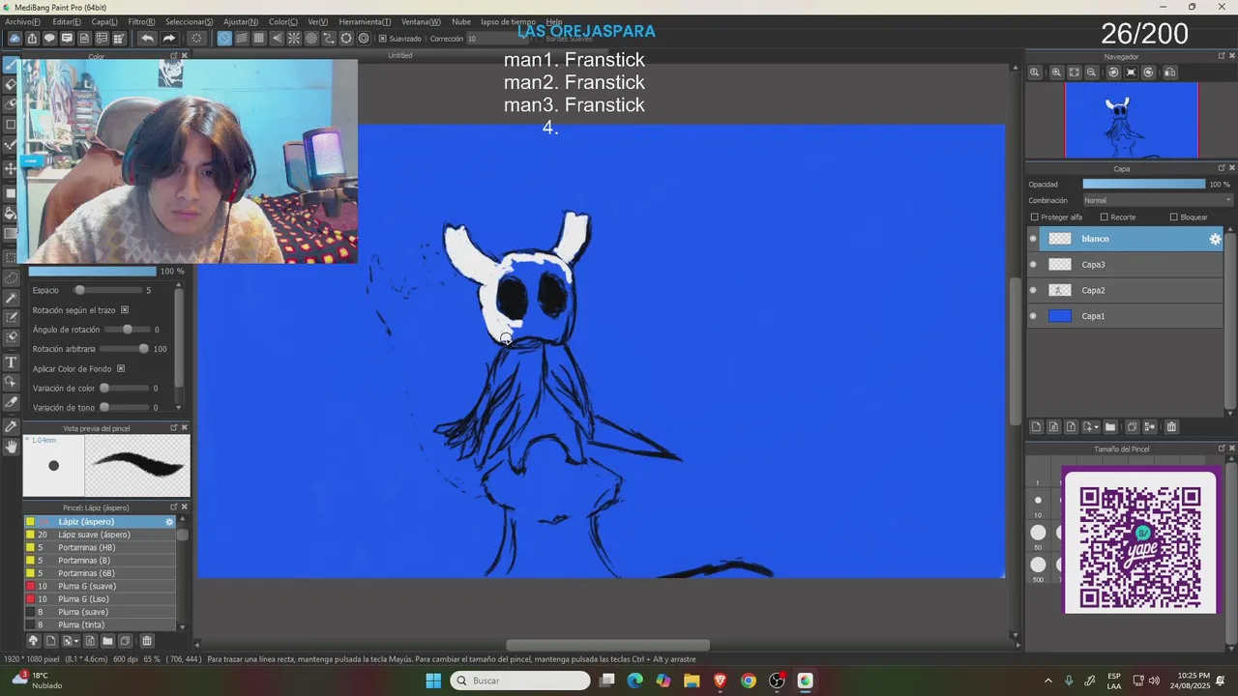Open the Combinación blend mode dropdown
Image resolution: width=1238 pixels, height=696 pixels.
coord(1158,201)
